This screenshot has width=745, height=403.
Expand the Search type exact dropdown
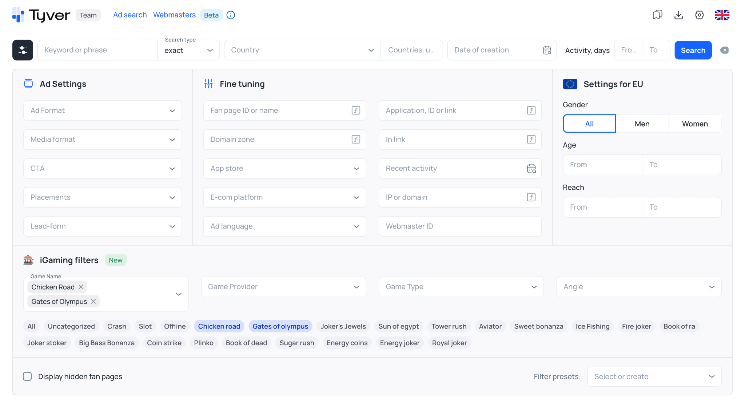[188, 51]
